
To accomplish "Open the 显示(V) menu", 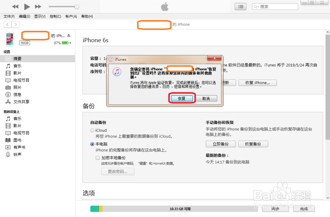I will tap(40, 16).
